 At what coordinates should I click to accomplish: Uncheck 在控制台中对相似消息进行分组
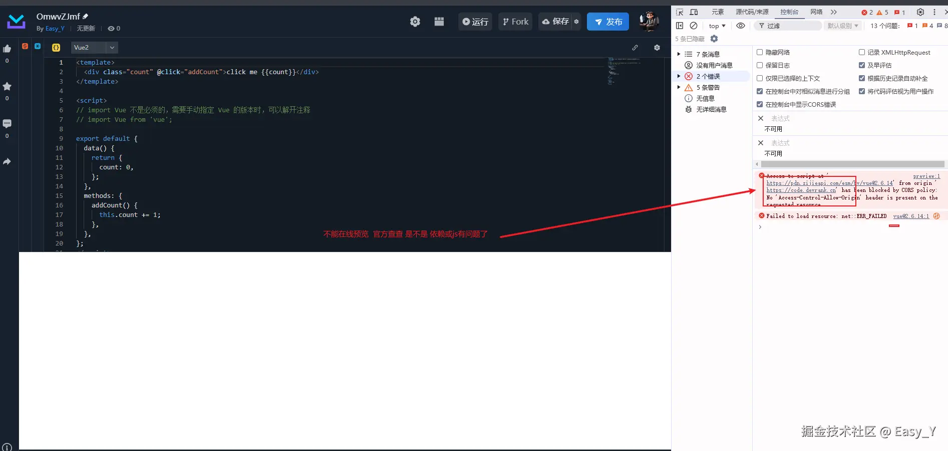[x=760, y=91]
